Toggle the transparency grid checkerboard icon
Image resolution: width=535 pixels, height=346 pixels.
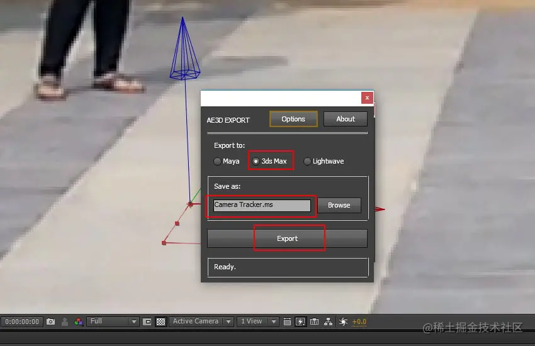pos(160,321)
